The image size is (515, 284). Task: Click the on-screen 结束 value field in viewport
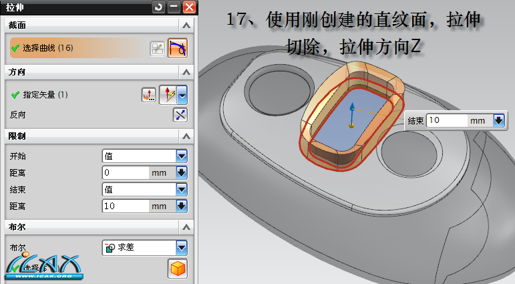tap(447, 120)
